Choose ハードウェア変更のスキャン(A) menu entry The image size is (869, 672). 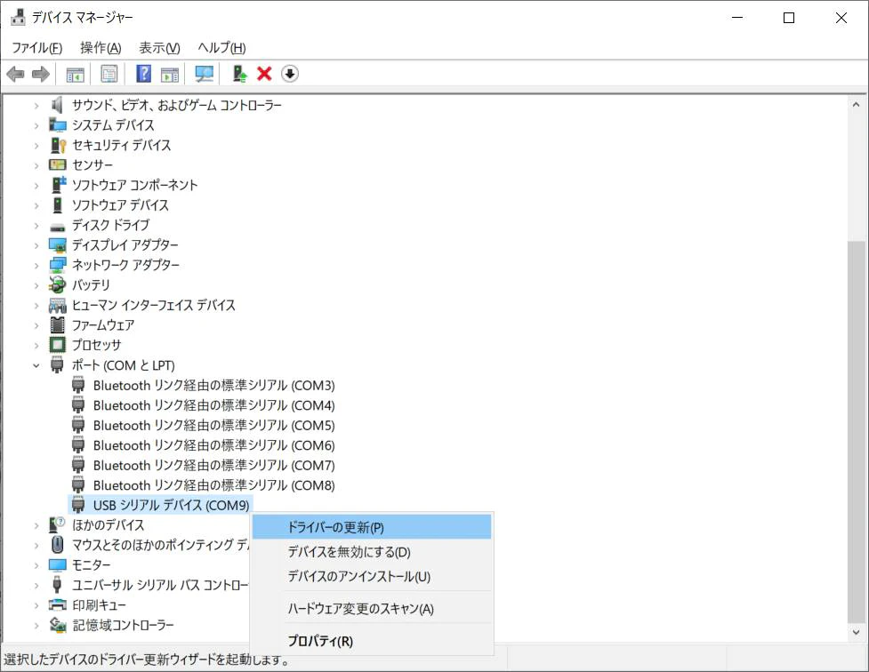click(x=371, y=609)
